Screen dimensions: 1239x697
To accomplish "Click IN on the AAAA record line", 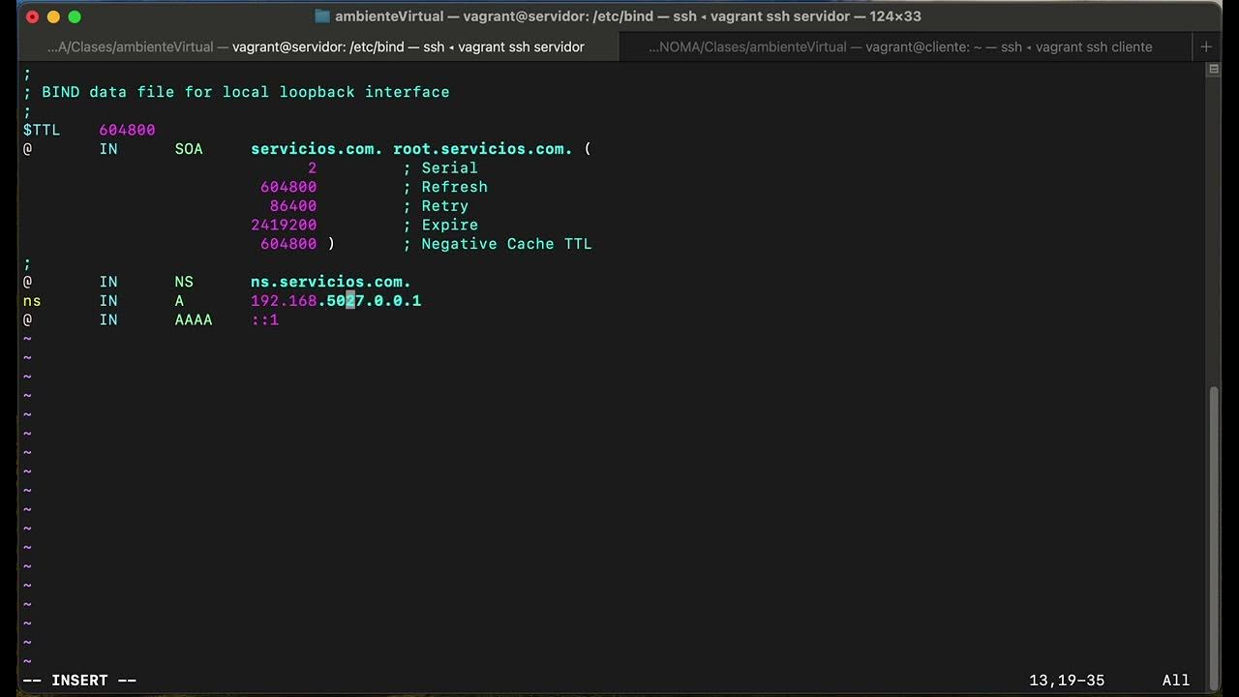I will (108, 319).
